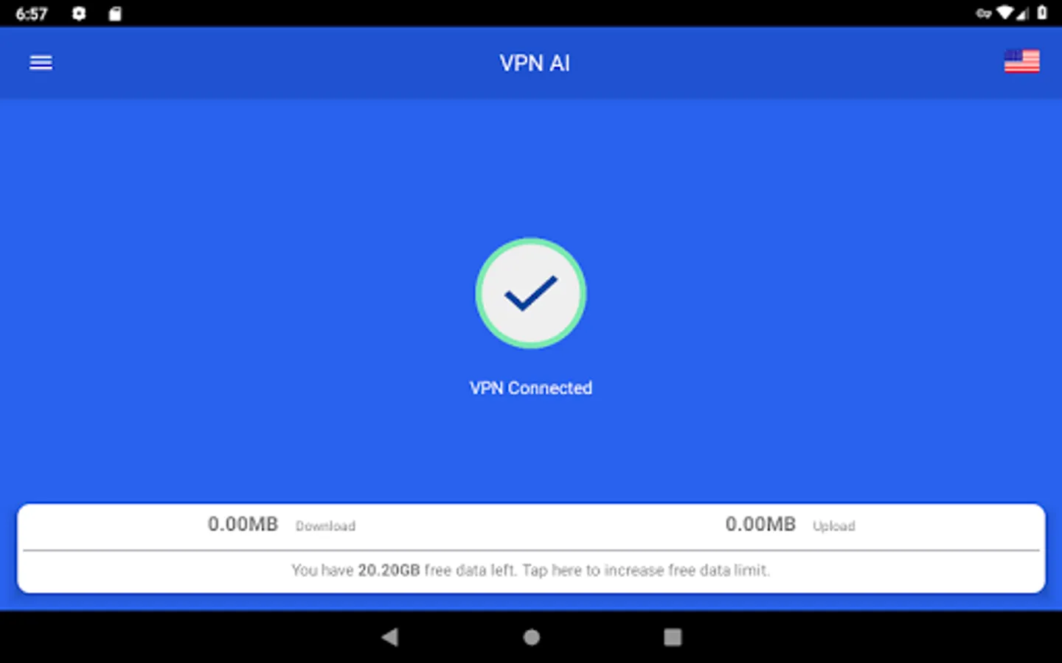Screen dimensions: 1062x663
Task: Tap the 0.00MB Upload statistic
Action: (760, 524)
